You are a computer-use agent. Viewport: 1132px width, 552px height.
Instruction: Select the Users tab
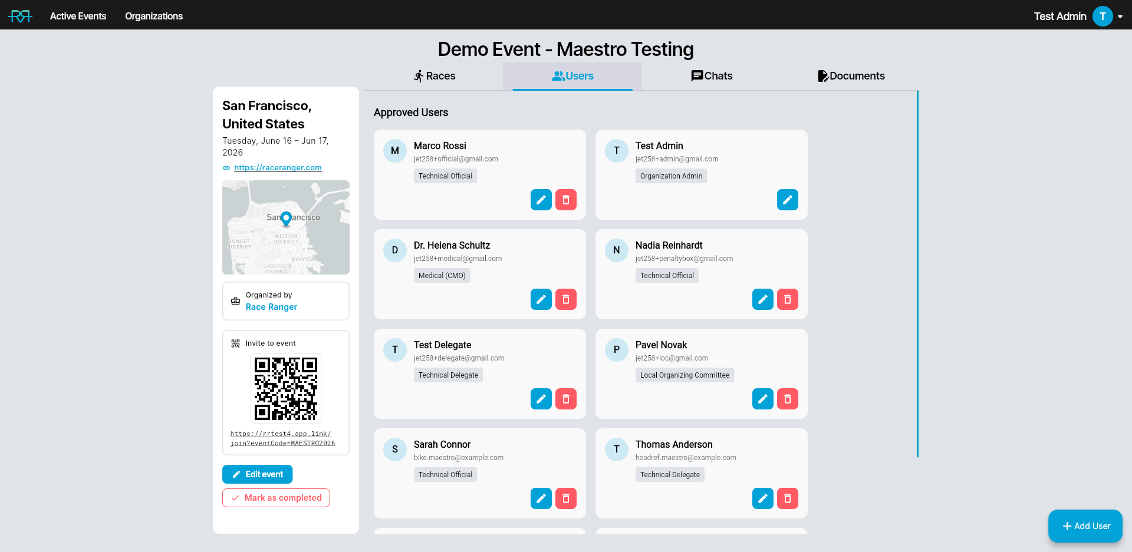pos(572,76)
